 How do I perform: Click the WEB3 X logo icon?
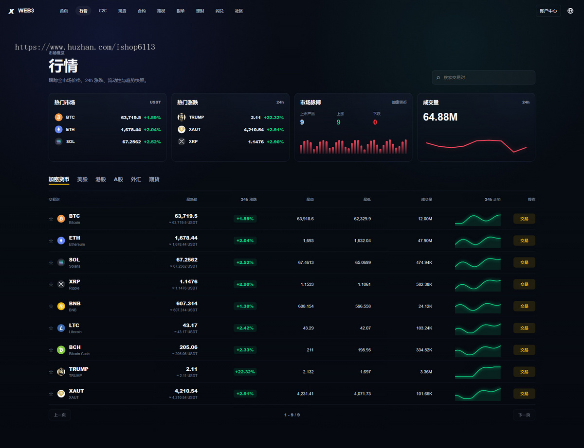(11, 11)
